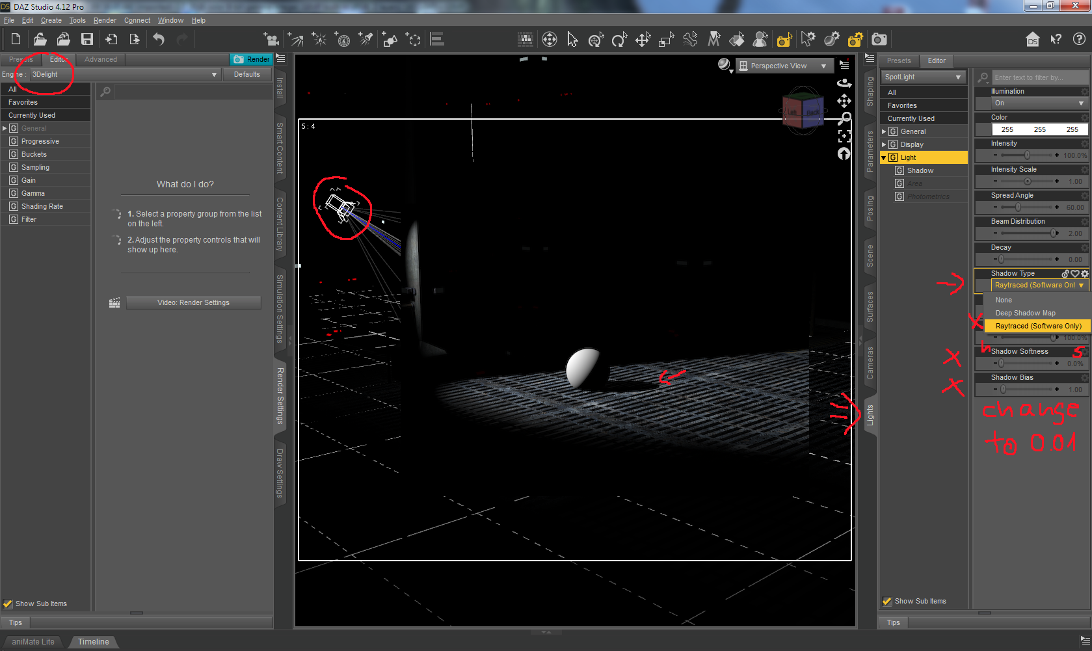This screenshot has height=651, width=1092.
Task: Click the Video: Render Settings button
Action: click(193, 302)
